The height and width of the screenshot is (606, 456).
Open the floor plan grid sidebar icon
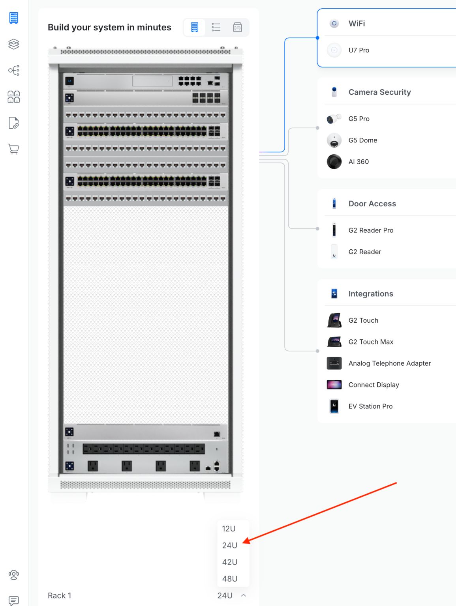14,97
